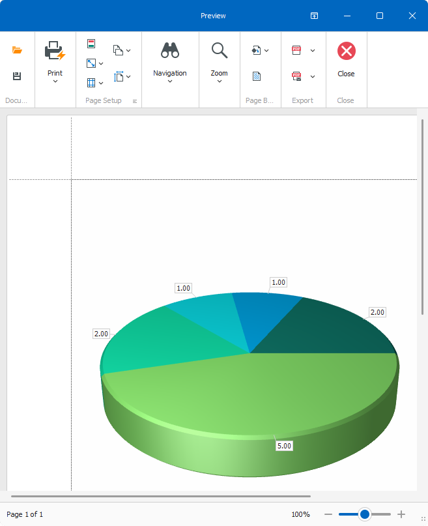
Task: Save the document with the floppy disk icon
Action: tap(17, 76)
